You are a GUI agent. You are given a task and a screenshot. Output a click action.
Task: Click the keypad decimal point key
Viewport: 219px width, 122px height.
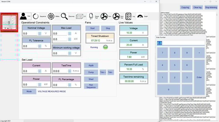coord(187,89)
